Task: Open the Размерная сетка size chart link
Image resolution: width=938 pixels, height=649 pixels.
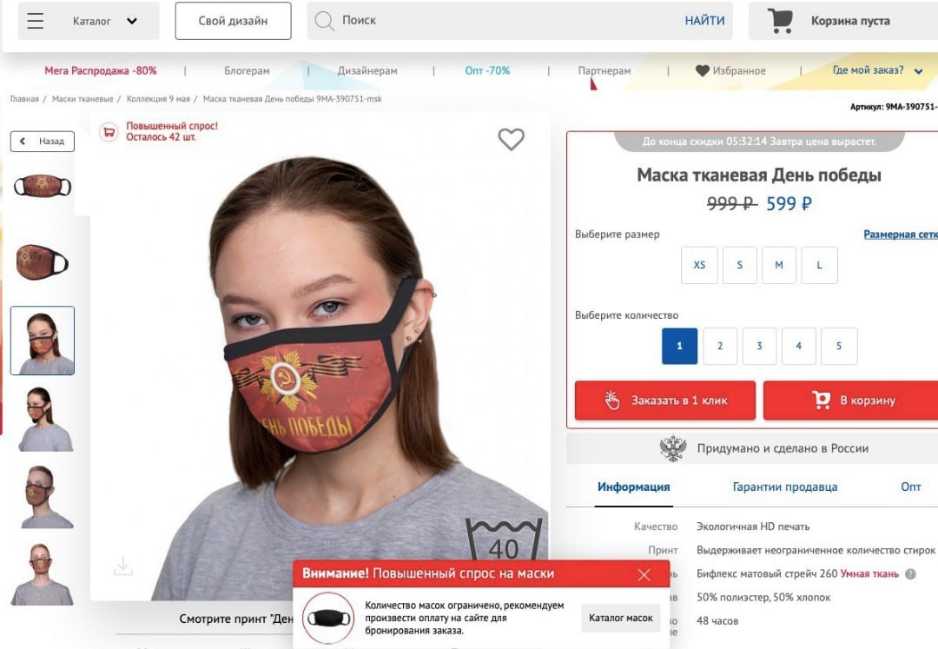Action: tap(901, 235)
